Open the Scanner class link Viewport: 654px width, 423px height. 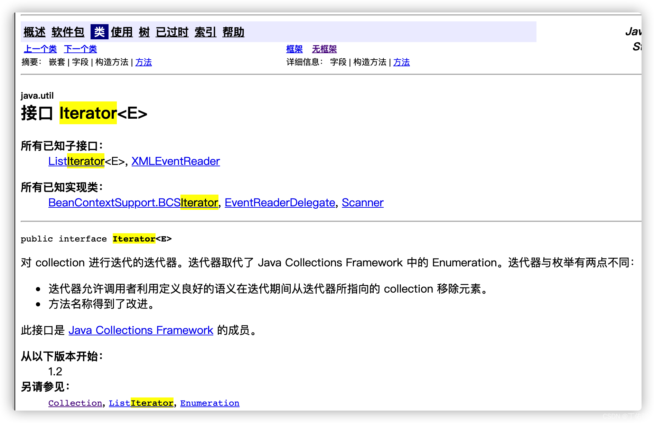363,203
